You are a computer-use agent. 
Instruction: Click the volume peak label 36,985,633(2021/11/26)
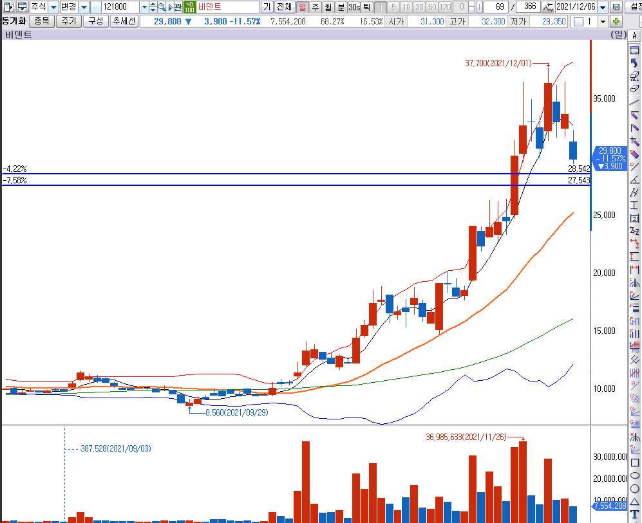(x=466, y=437)
